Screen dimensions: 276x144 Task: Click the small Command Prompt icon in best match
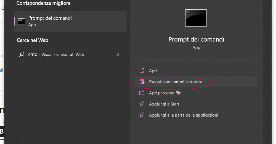[22, 21]
